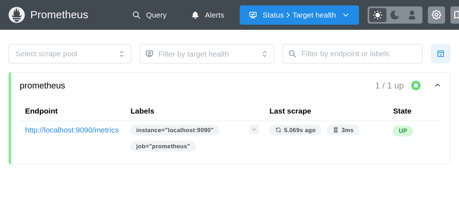Click the Last scrape column header
Image resolution: width=459 pixels, height=221 pixels.
[x=290, y=111]
